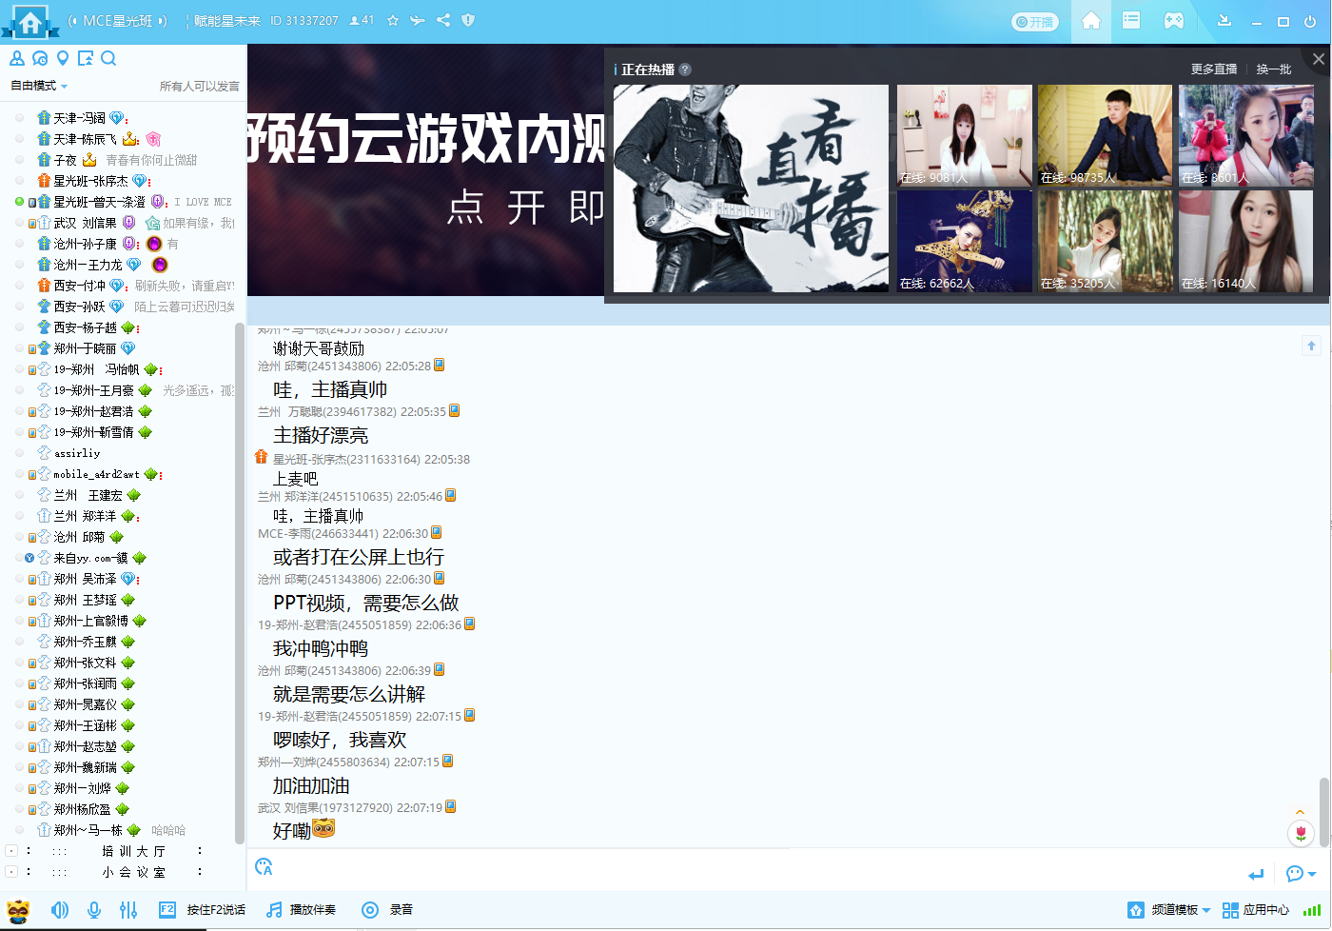Screen dimensions: 1332x931
Task: Share the channel via share icon
Action: pos(443,20)
